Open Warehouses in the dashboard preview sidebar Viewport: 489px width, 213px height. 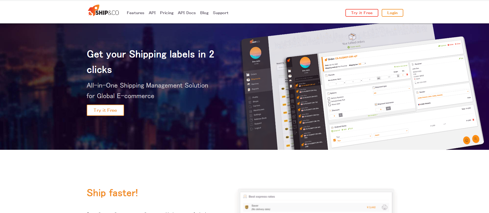coord(257,110)
